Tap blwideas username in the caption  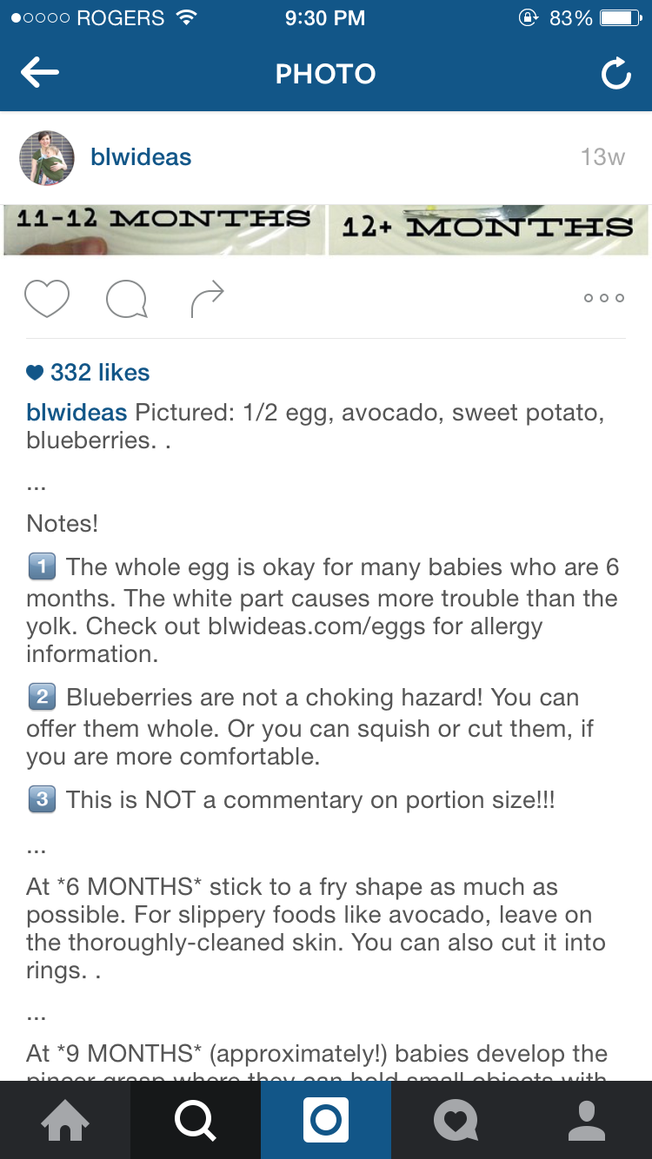click(77, 412)
